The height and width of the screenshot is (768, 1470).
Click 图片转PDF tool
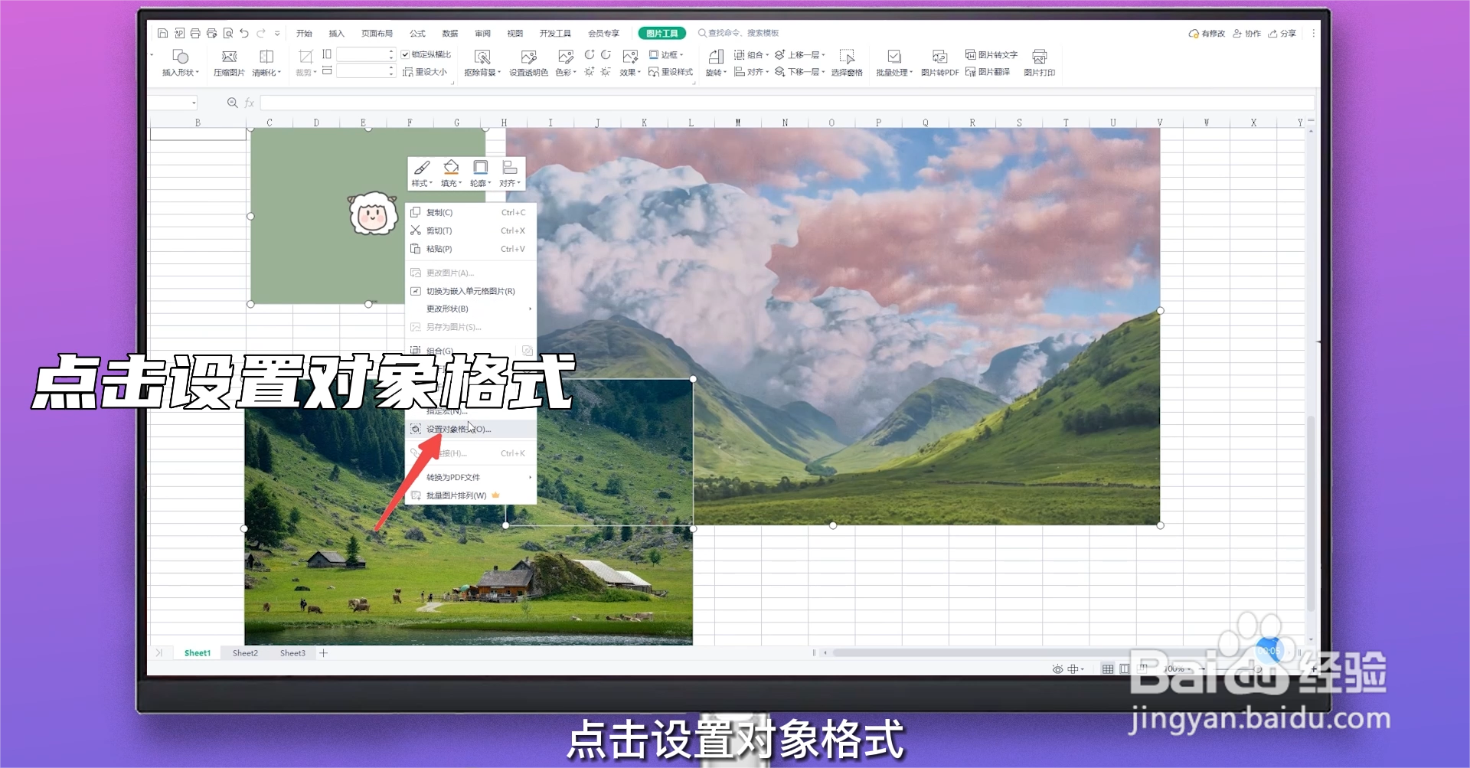coord(939,63)
